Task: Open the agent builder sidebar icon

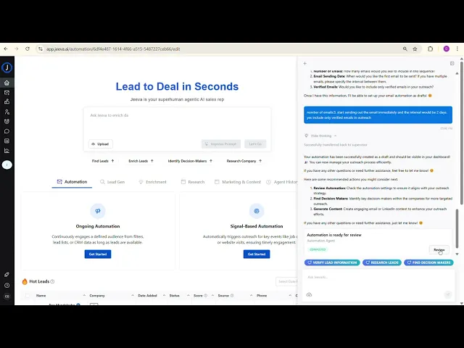Action: [7, 101]
